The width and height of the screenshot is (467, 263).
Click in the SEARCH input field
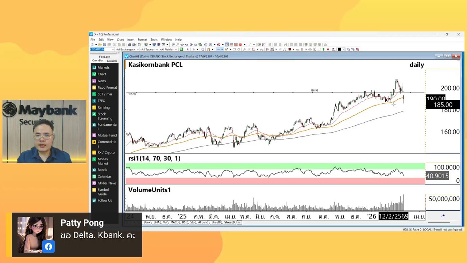pos(100,49)
